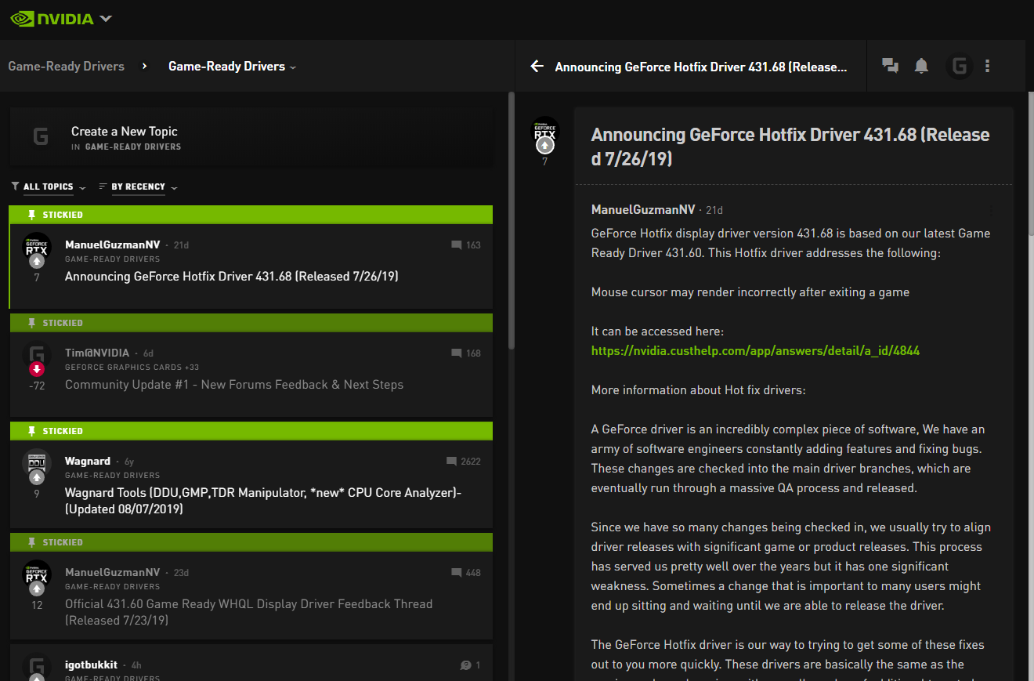Open the chat messages icon in thread header
This screenshot has height=681, width=1034.
(x=890, y=66)
